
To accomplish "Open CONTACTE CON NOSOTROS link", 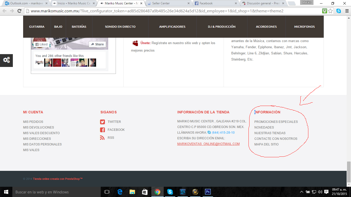I will [276, 139].
